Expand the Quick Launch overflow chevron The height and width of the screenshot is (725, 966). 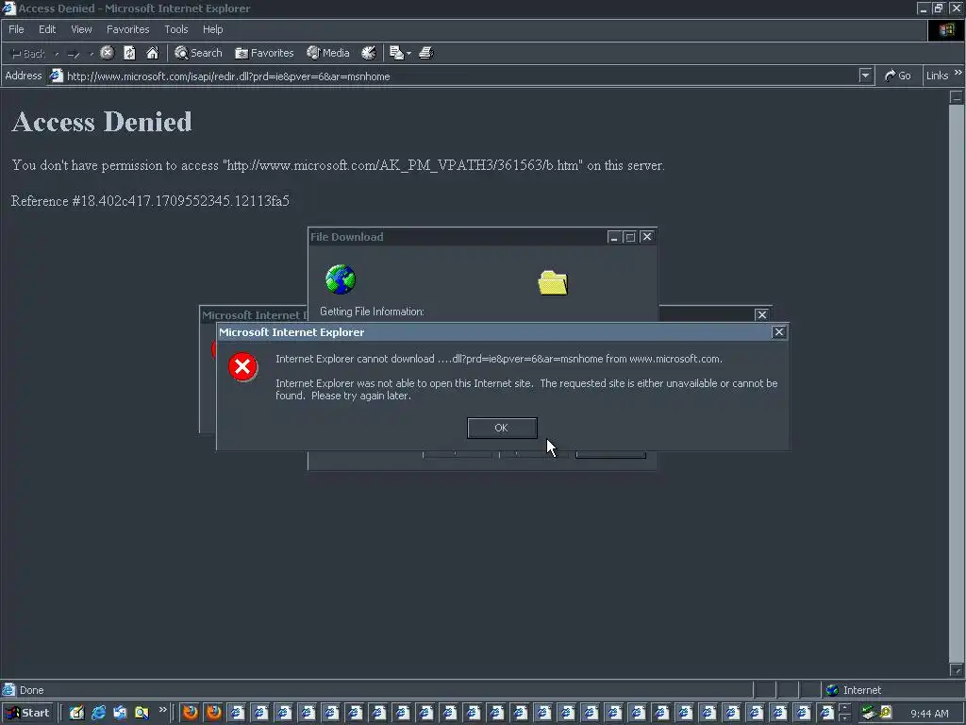point(162,710)
